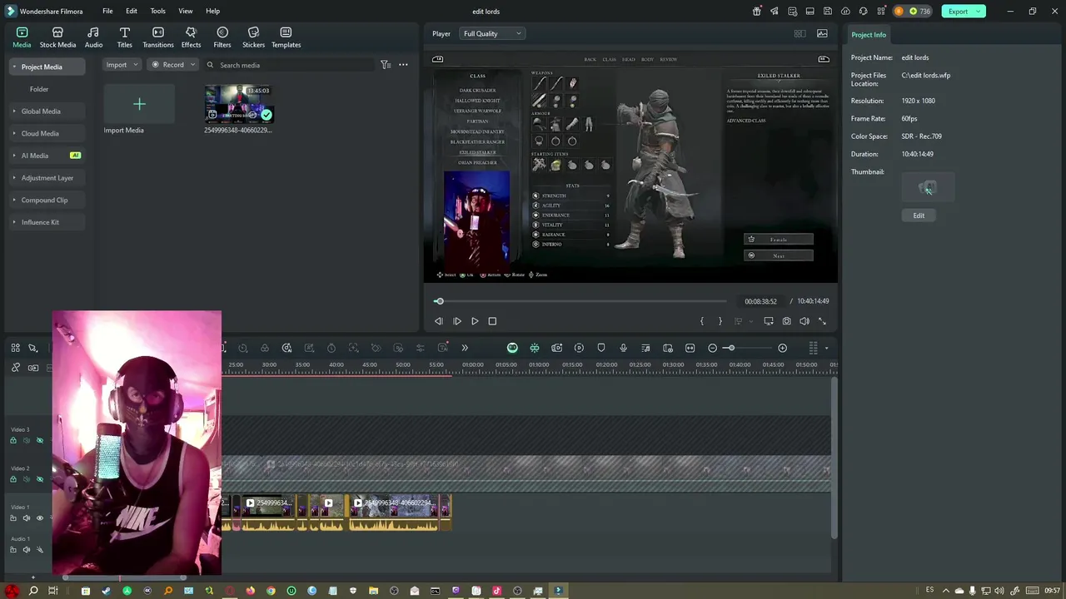
Task: Expand the AI Media section
Action: [x=14, y=156]
